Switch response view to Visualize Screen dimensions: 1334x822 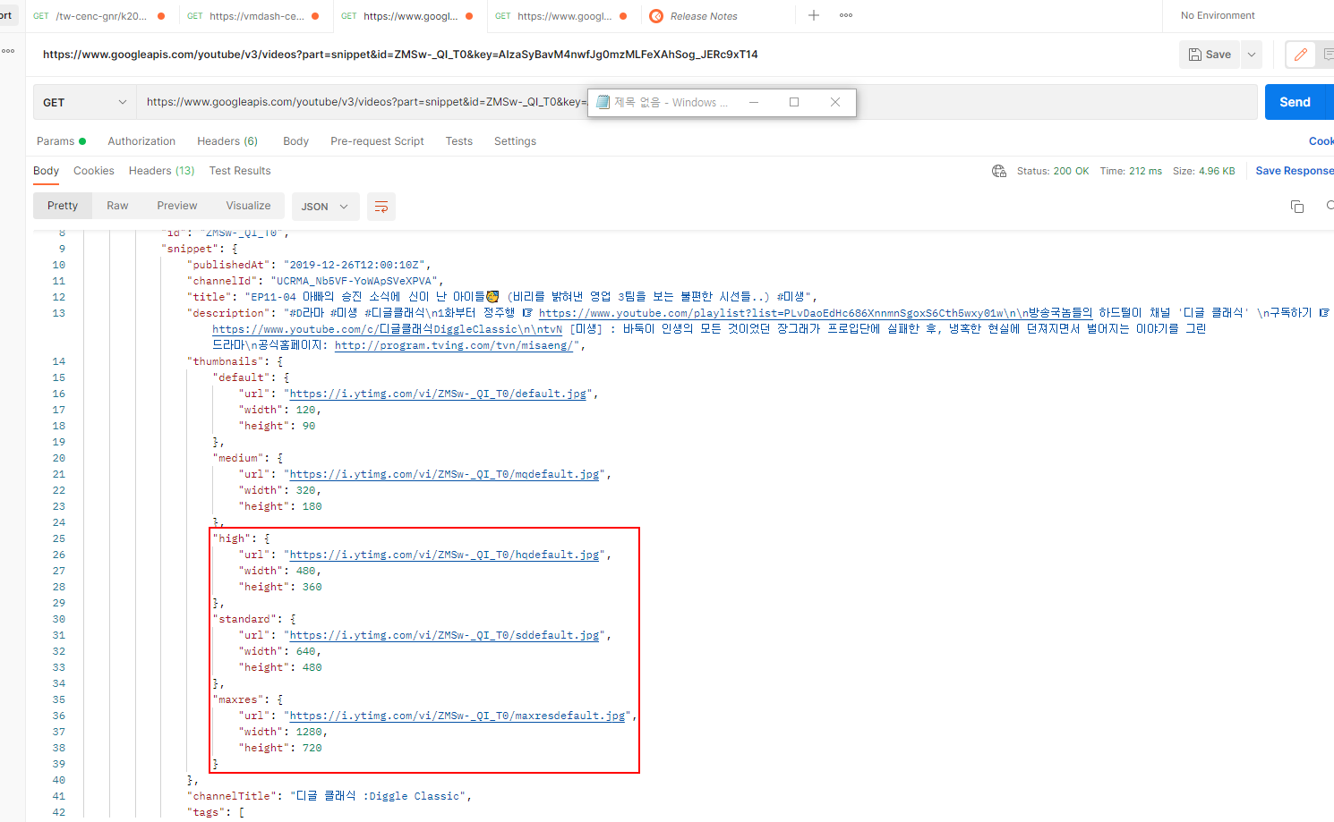pyautogui.click(x=248, y=206)
